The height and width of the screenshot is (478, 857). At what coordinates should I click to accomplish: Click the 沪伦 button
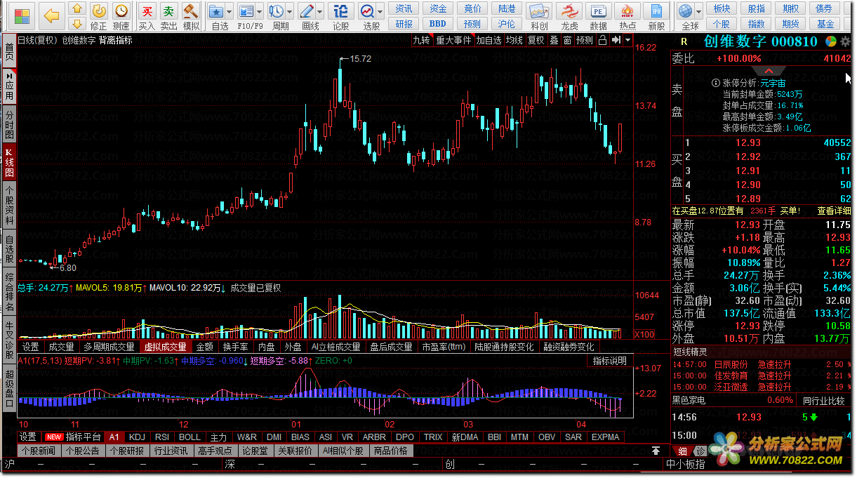(507, 24)
